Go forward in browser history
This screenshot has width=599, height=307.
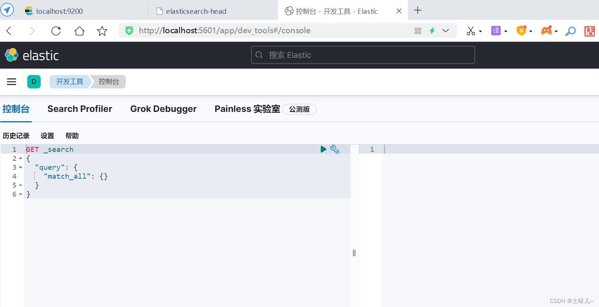tap(32, 31)
